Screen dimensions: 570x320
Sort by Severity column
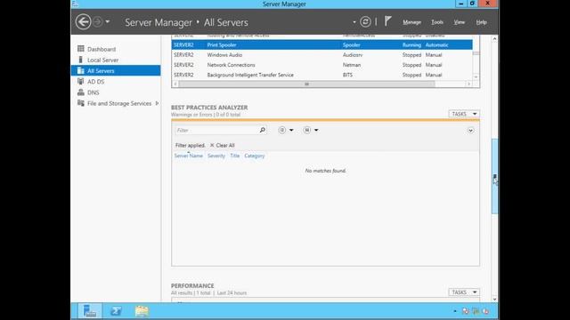[x=216, y=156]
